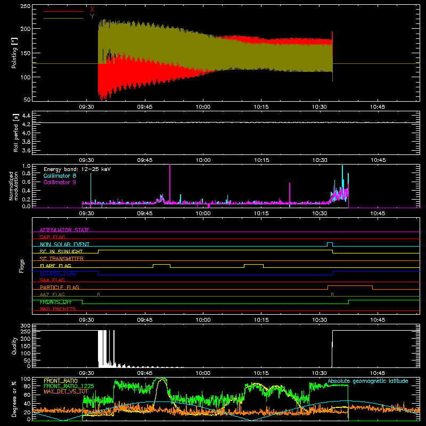Click the yellow FRONT_RATIO peak near 09:50

[x=162, y=380]
